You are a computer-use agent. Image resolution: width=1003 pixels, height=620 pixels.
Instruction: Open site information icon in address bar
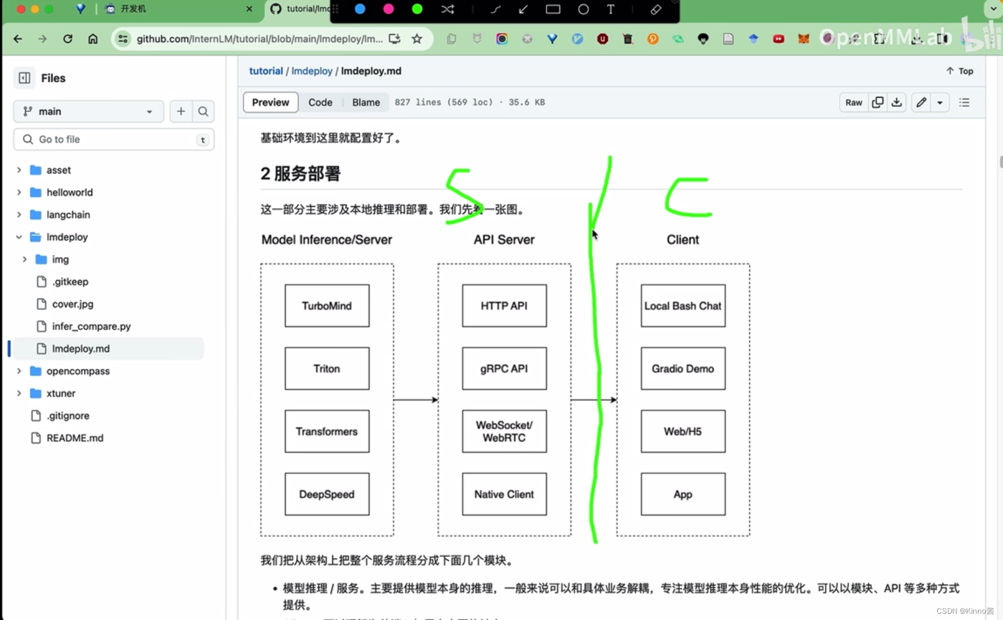[x=123, y=39]
